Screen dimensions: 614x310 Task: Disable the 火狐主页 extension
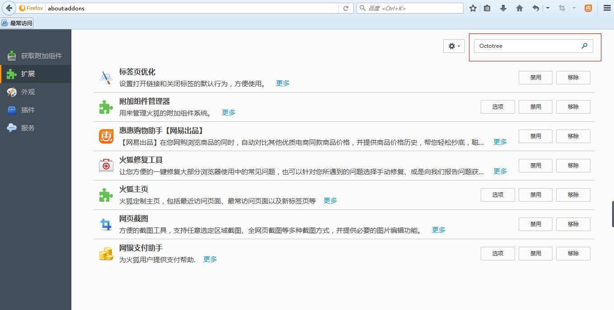[x=536, y=195]
